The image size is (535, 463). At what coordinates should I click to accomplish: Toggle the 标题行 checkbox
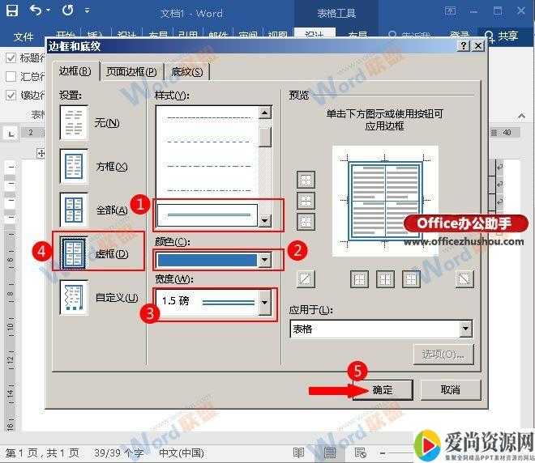pyautogui.click(x=11, y=58)
